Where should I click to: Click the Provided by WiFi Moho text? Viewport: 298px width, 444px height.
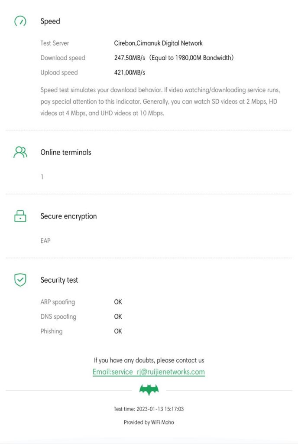pyautogui.click(x=149, y=422)
